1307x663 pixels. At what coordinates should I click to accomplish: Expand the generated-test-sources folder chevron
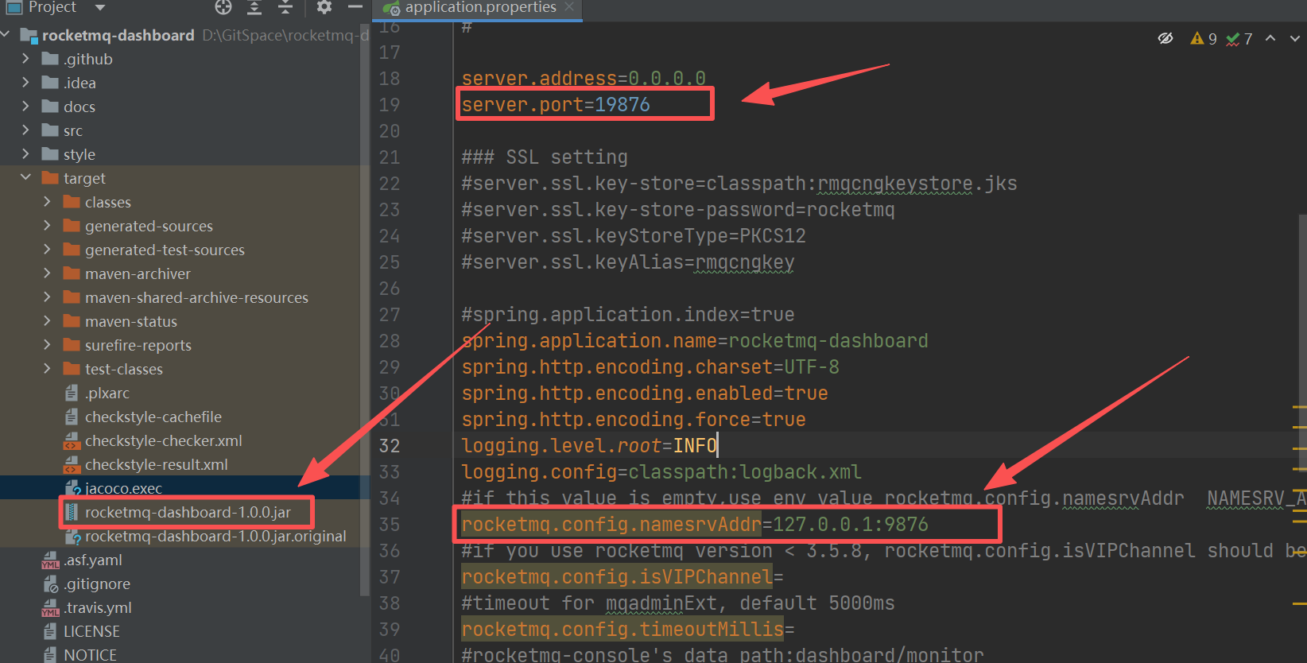tap(47, 250)
